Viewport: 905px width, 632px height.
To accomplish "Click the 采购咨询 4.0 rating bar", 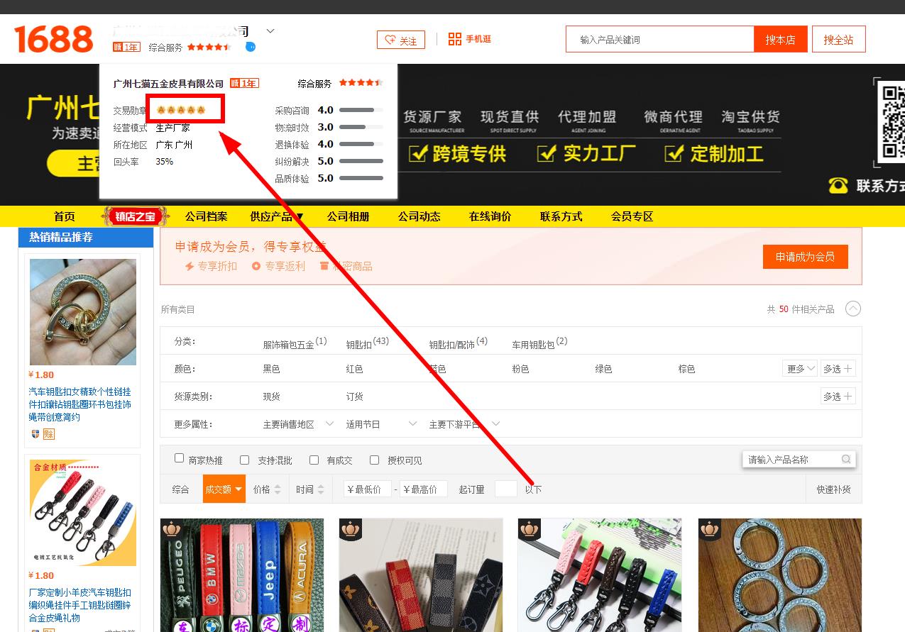I will pyautogui.click(x=361, y=110).
